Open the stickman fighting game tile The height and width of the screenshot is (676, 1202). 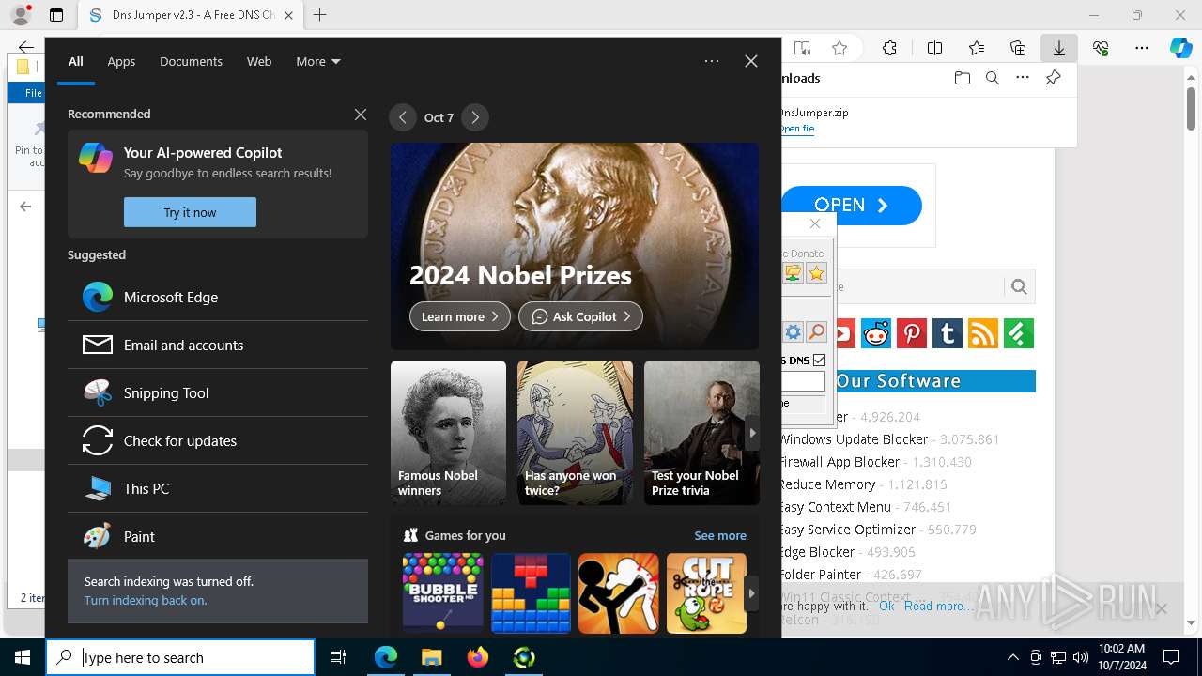[618, 592]
